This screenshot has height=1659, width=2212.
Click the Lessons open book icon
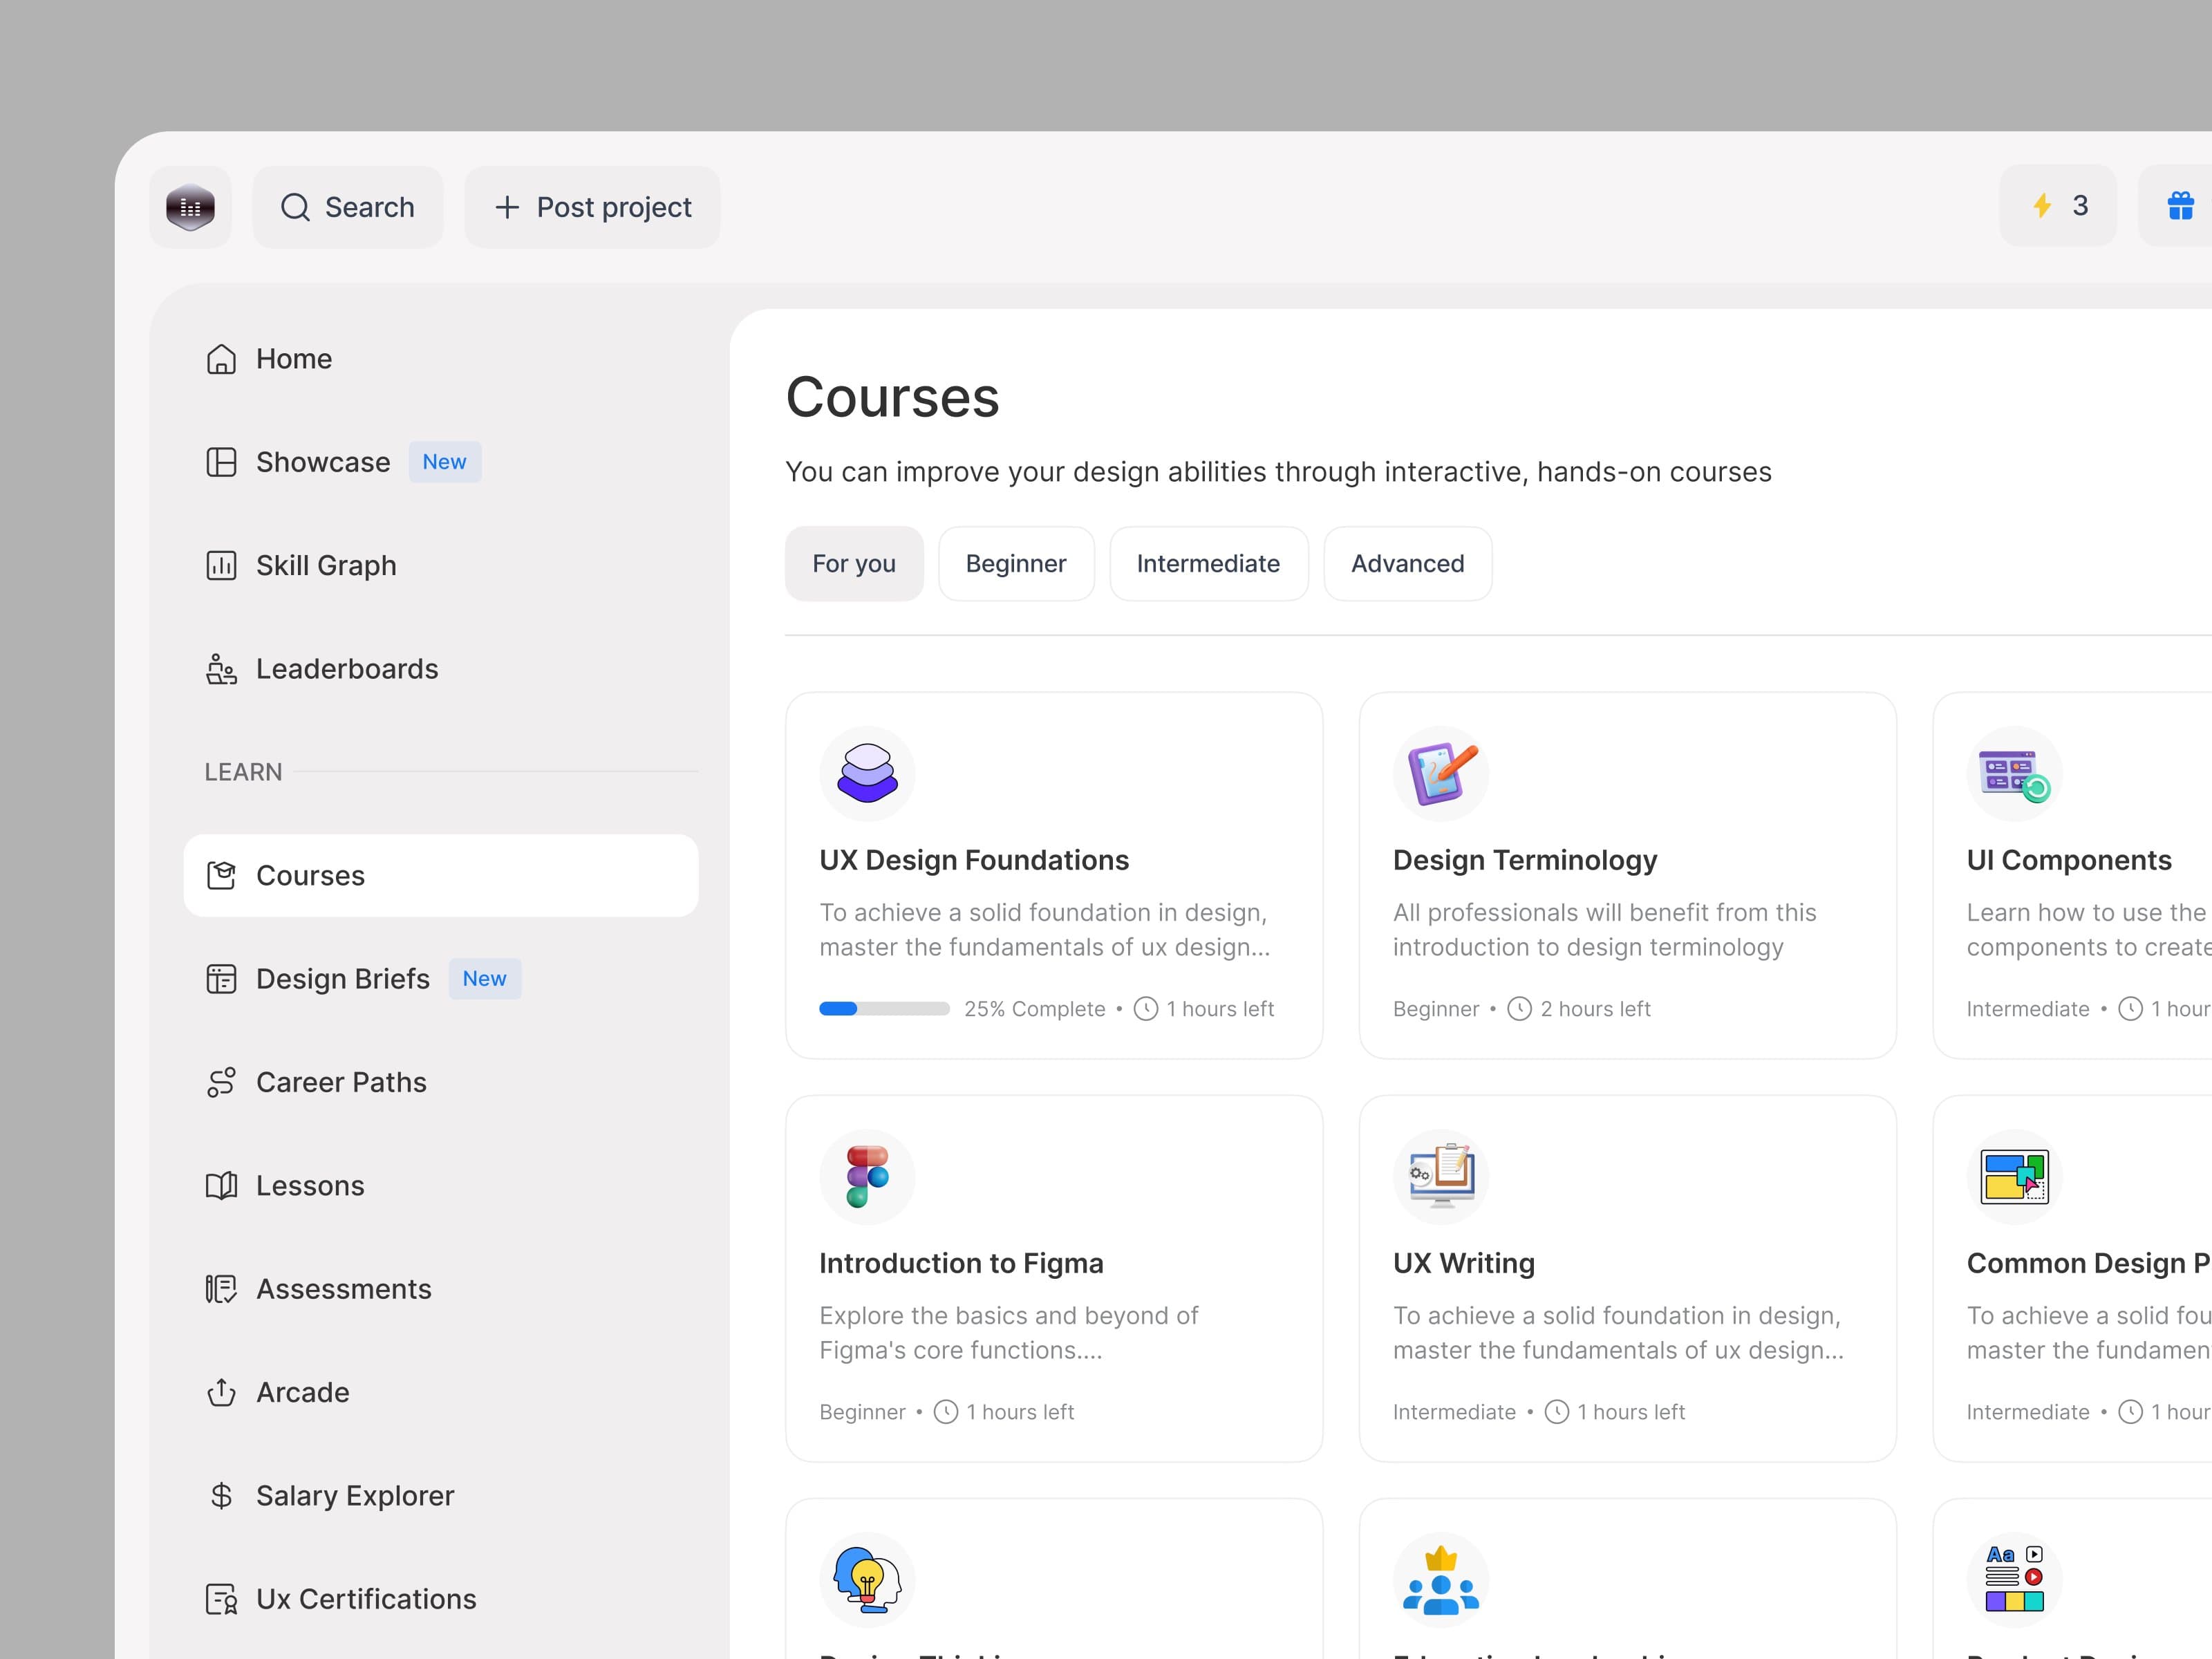coord(221,1185)
